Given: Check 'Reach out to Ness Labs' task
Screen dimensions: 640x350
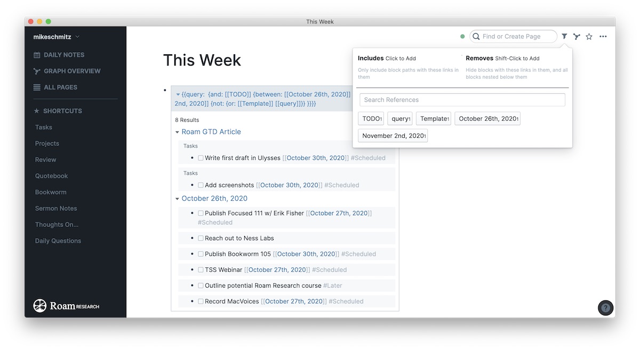Looking at the screenshot, I should tap(201, 238).
